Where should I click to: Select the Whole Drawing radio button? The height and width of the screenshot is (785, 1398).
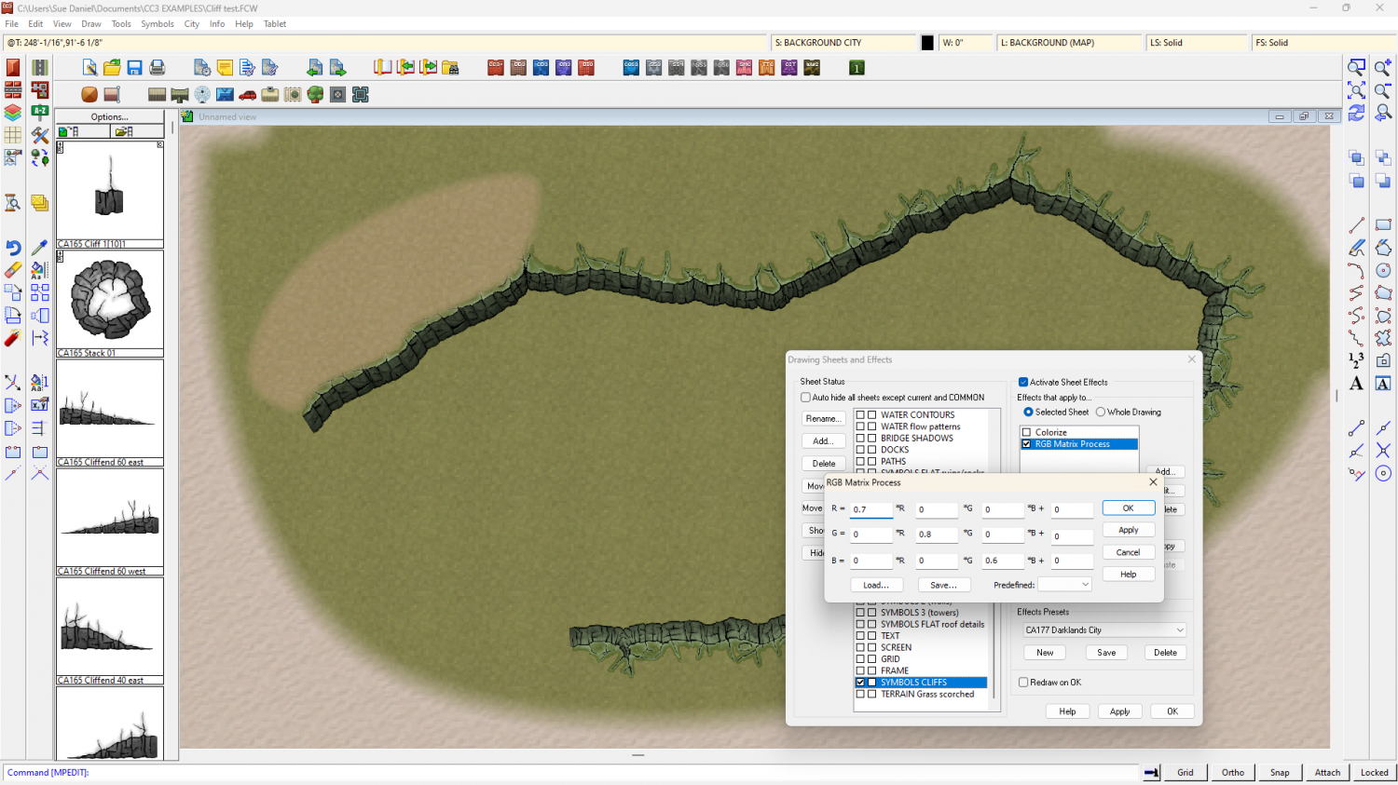(1101, 412)
